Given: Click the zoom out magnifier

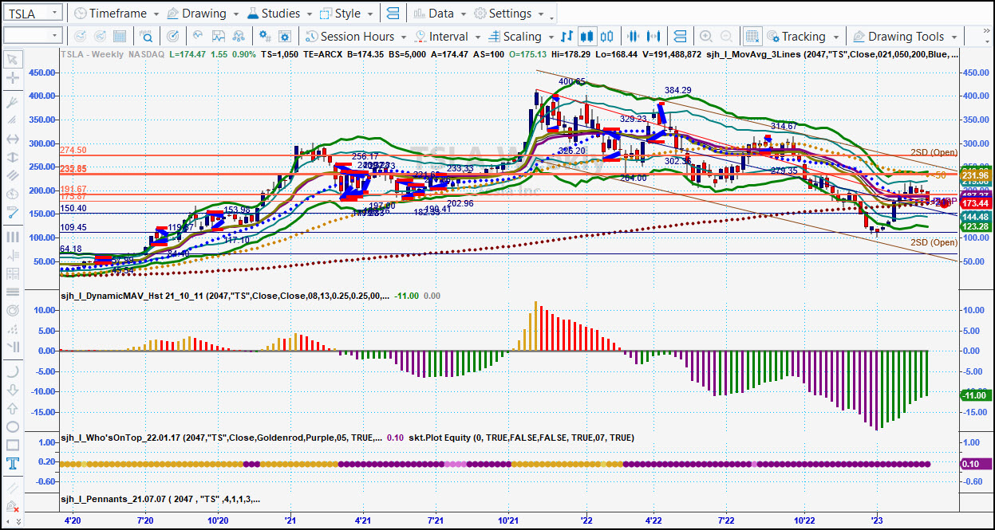Looking at the screenshot, I should pos(725,36).
